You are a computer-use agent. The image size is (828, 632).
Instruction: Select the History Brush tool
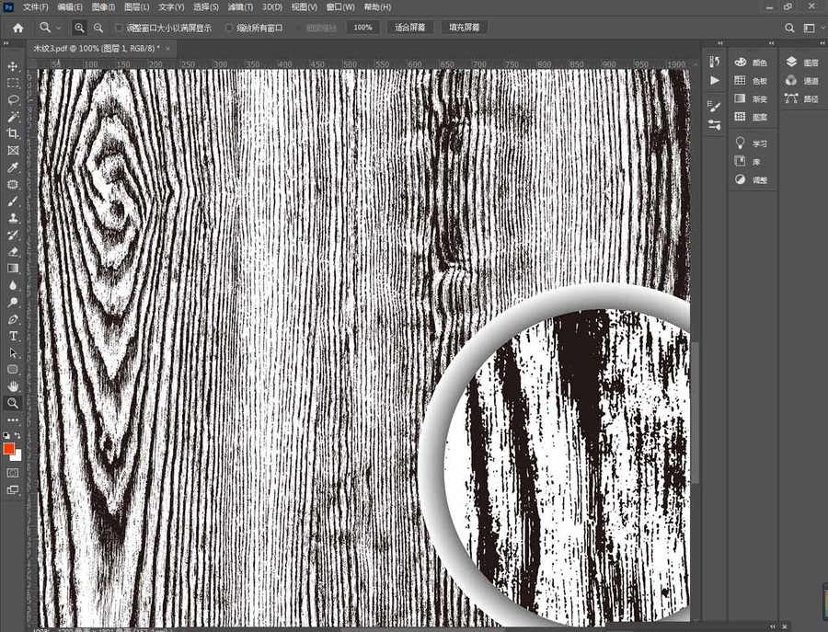tap(13, 235)
